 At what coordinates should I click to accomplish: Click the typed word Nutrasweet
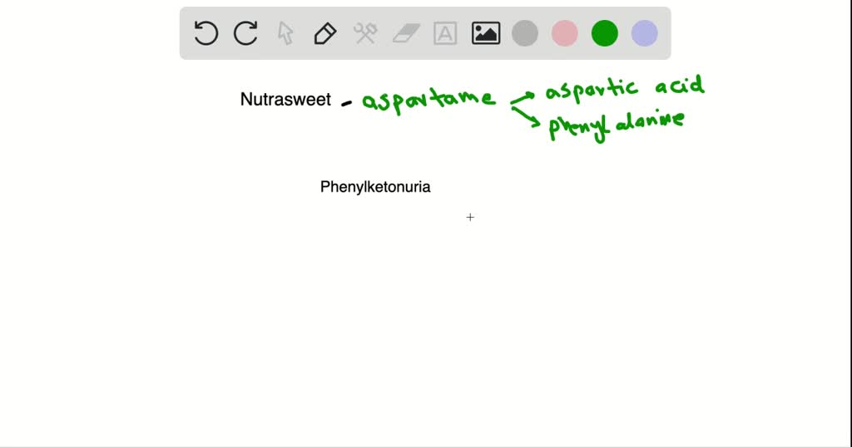pos(285,99)
